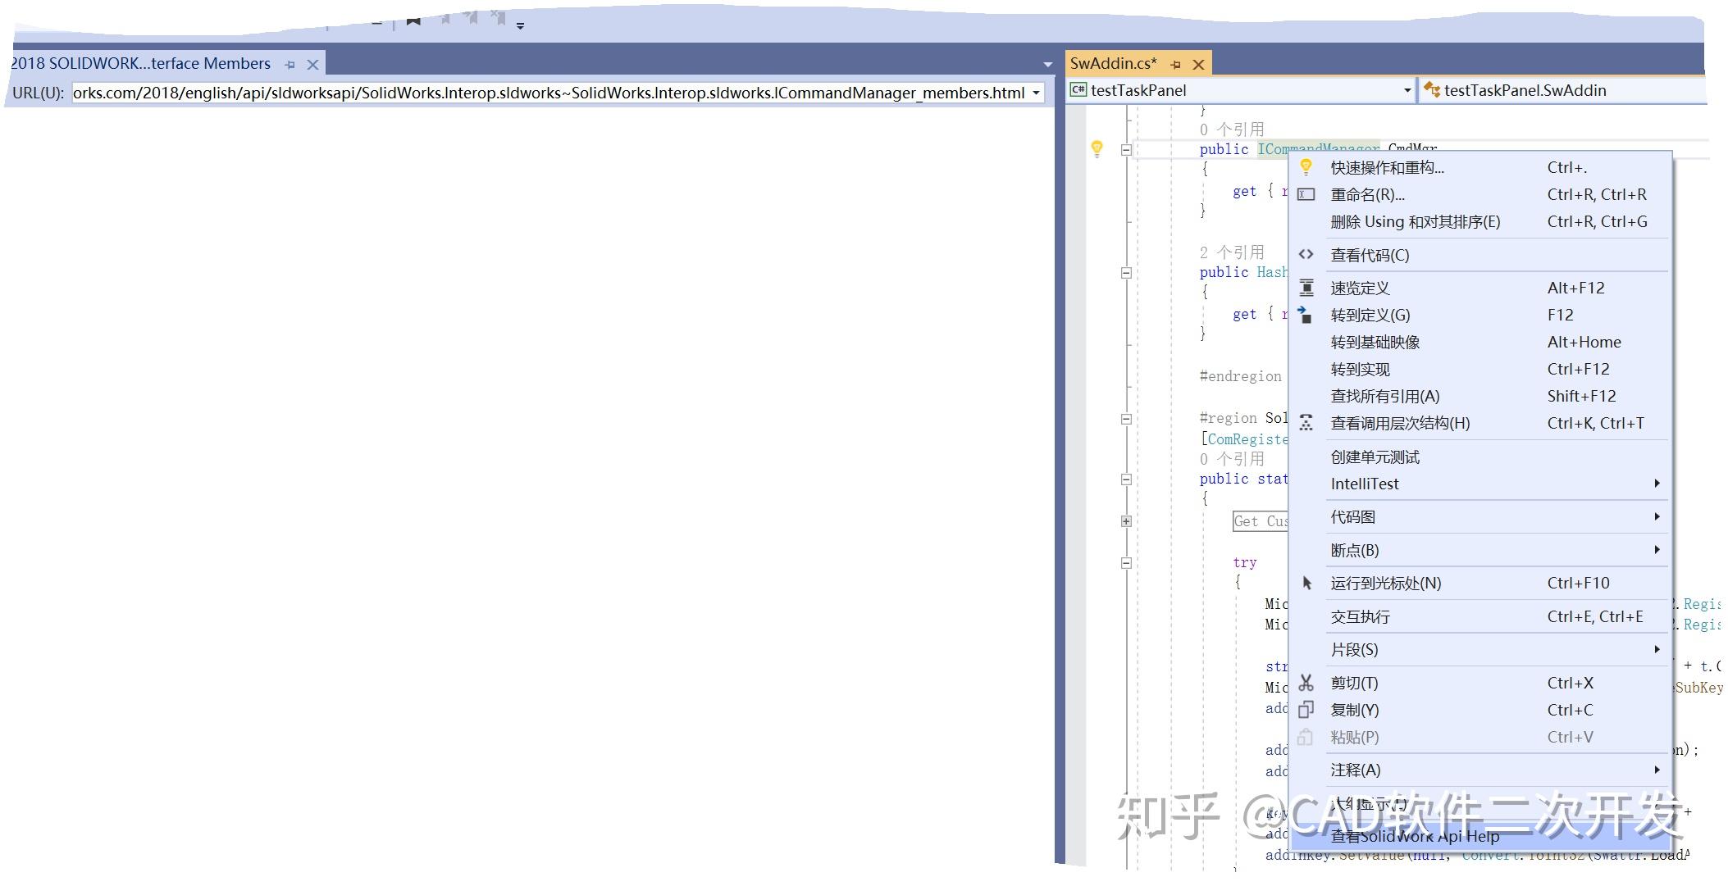Click the go to definition icon
This screenshot has height=886, width=1728.
[1306, 315]
